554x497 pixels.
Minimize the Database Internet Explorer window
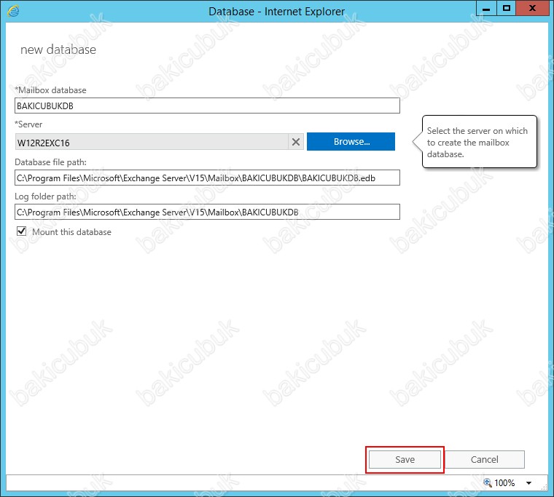486,9
